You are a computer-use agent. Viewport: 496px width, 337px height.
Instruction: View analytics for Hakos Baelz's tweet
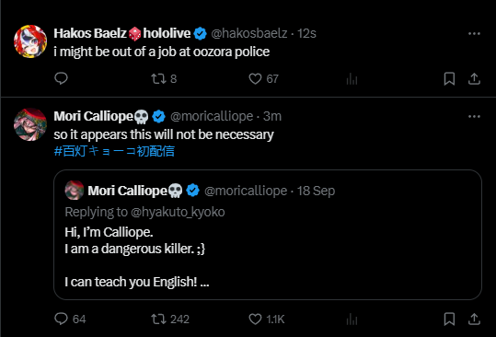coord(352,78)
